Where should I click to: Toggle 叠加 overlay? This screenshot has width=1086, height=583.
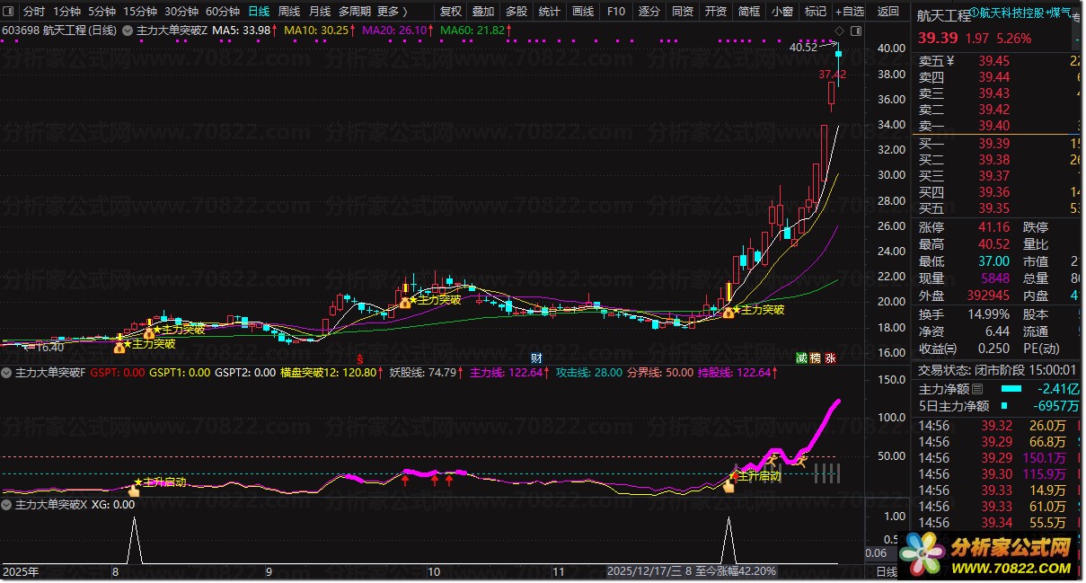coord(483,12)
